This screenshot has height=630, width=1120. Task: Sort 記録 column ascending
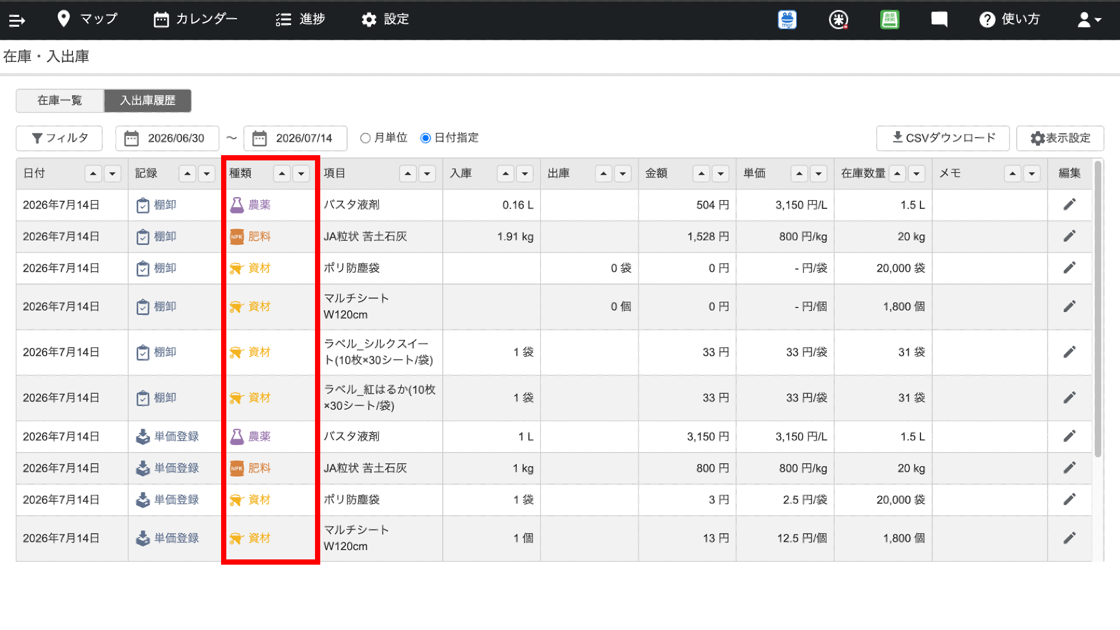coord(187,173)
